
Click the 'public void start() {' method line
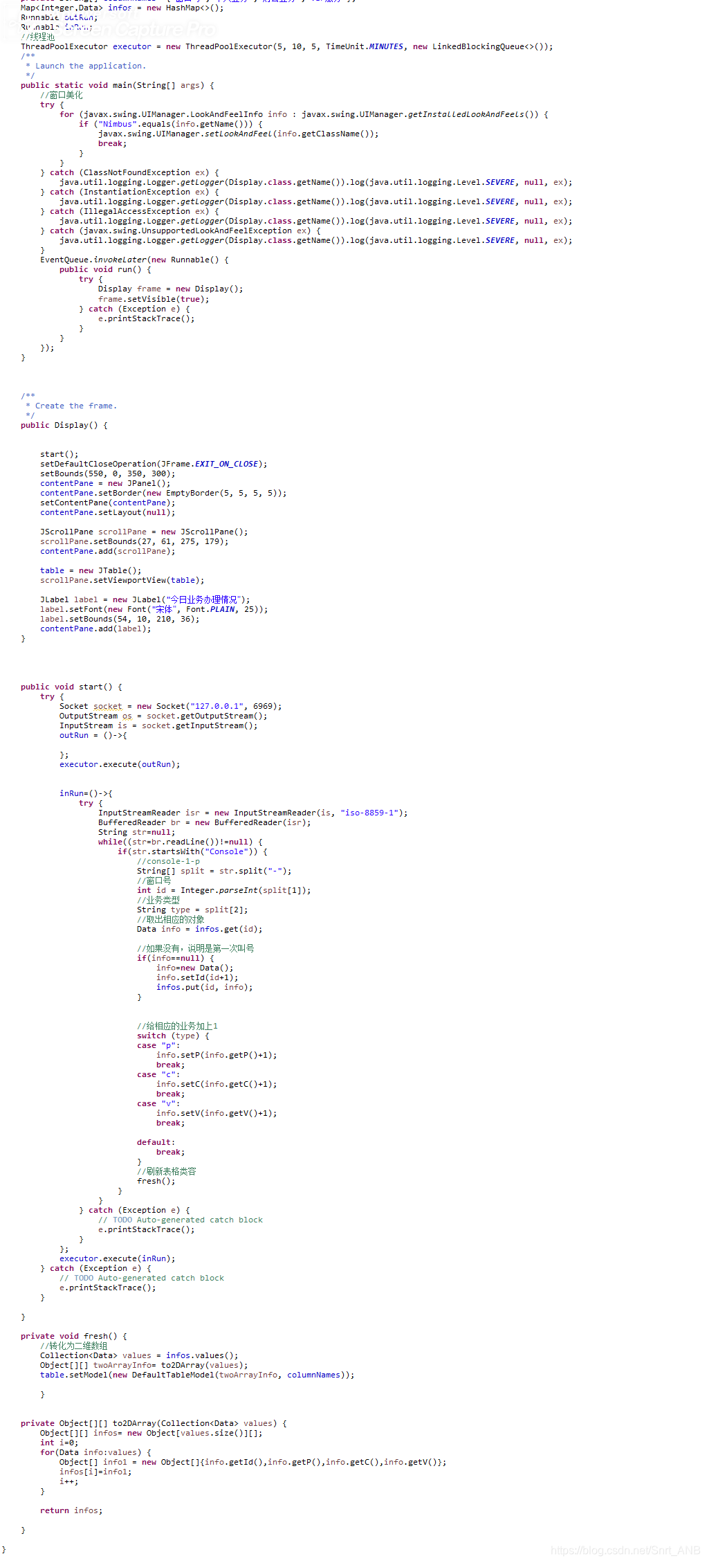click(71, 687)
